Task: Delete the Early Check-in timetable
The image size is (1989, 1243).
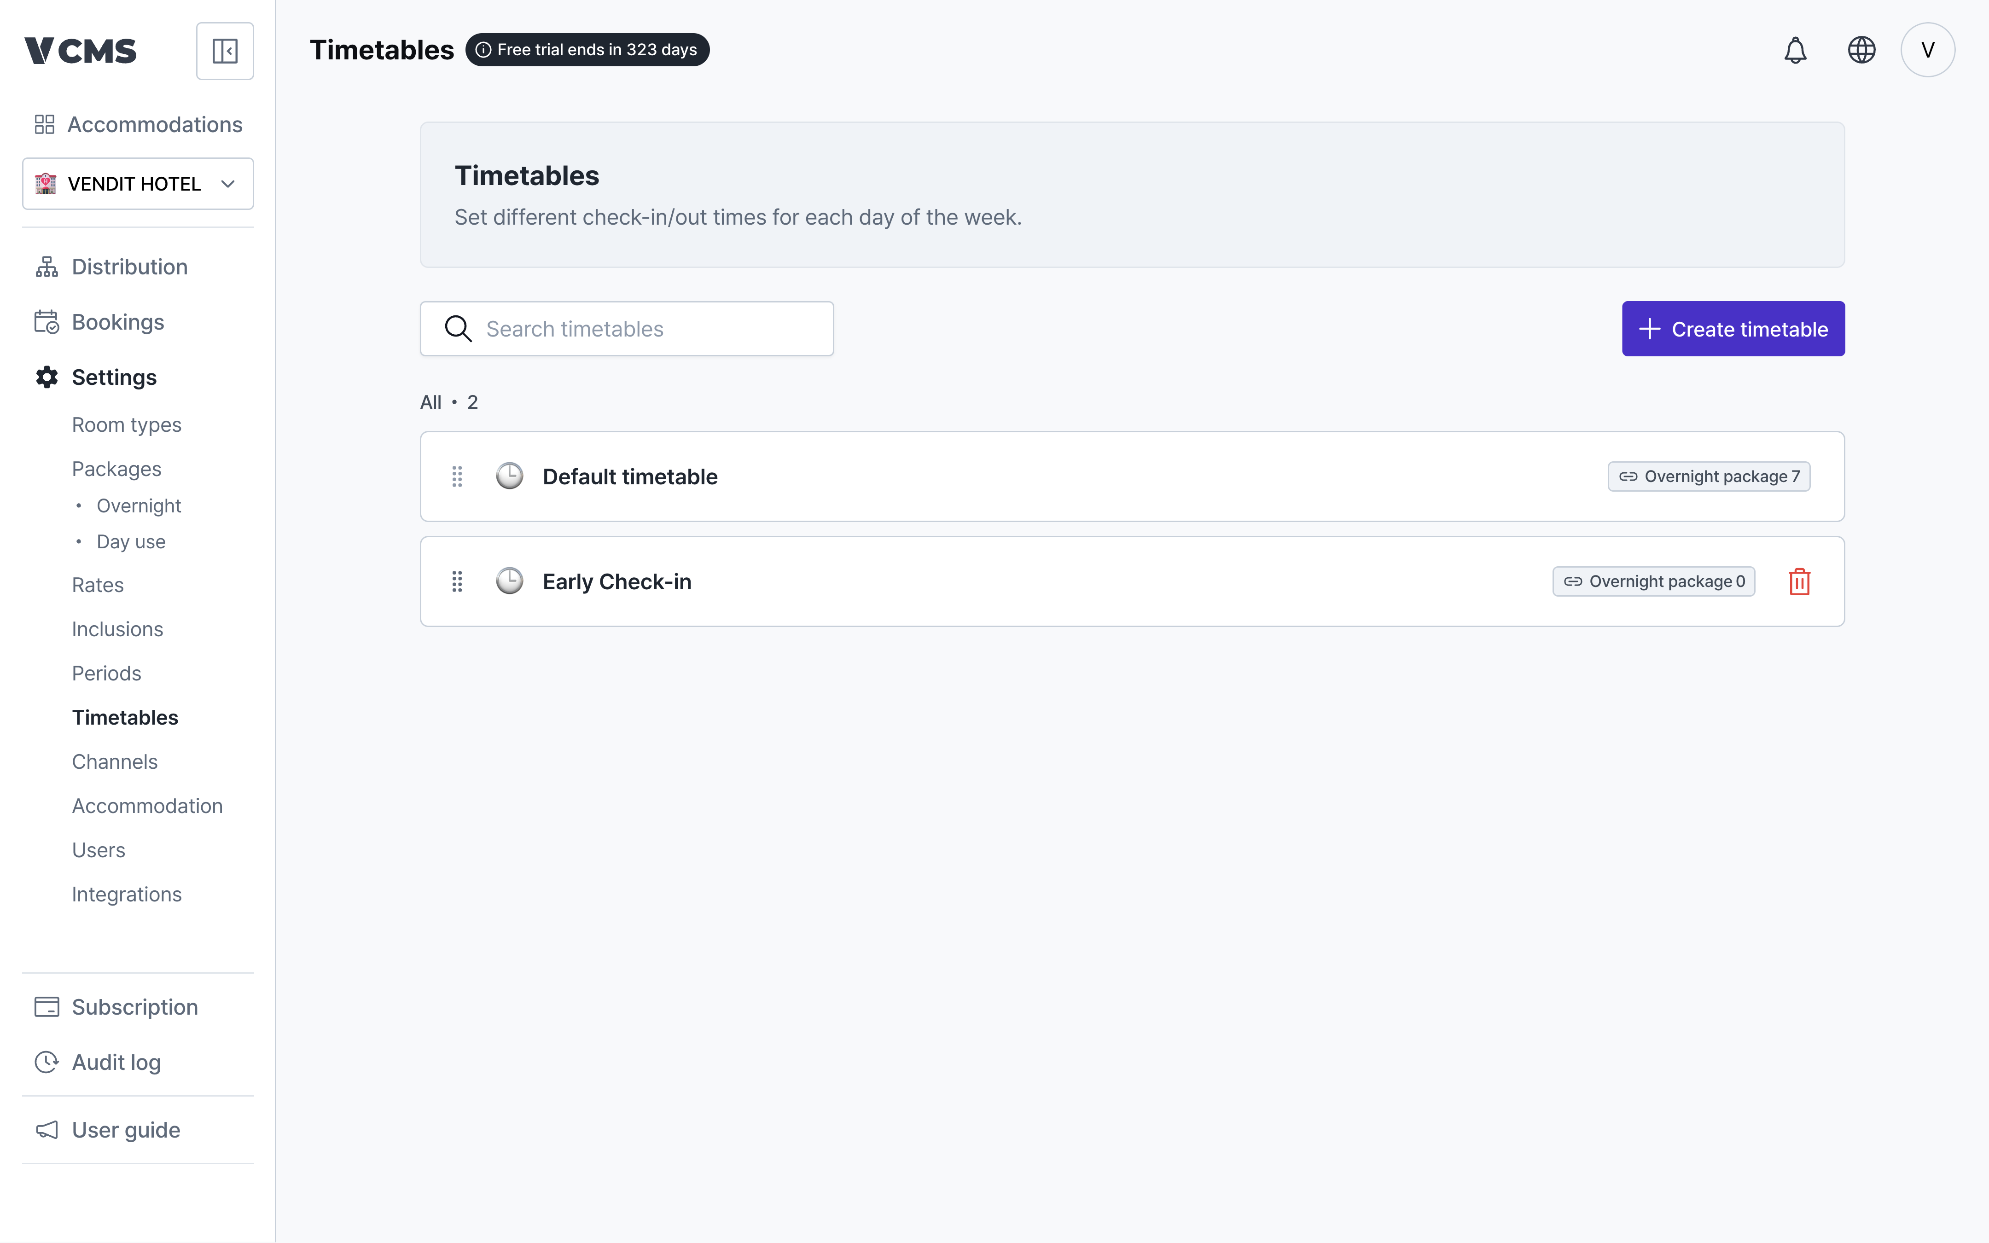Action: click(1799, 581)
